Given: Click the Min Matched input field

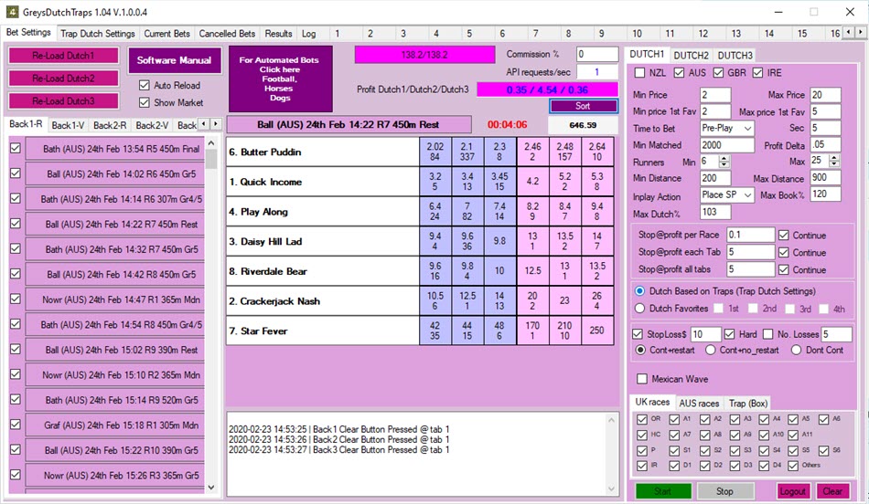Looking at the screenshot, I should 727,145.
